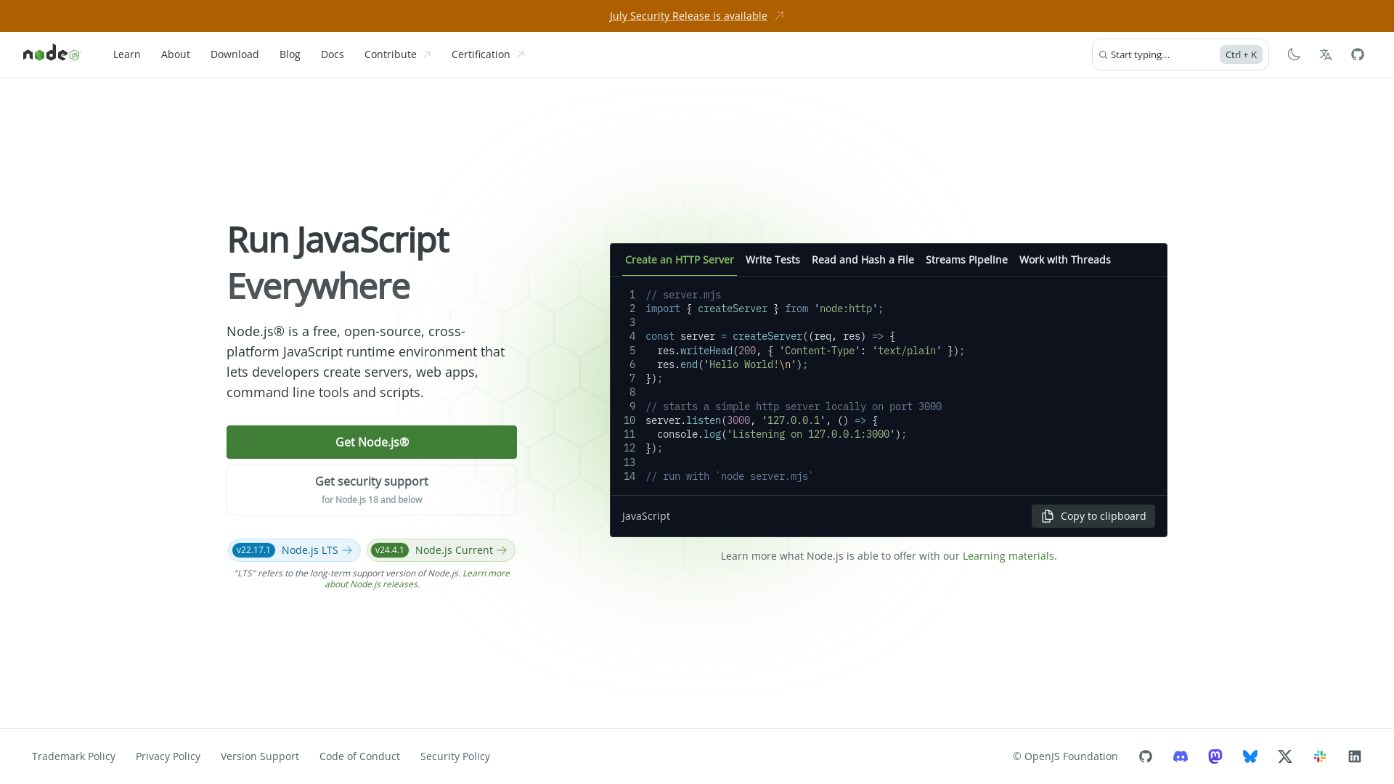Select the Create an HTTP Server tab
This screenshot has height=784, width=1394.
pyautogui.click(x=680, y=260)
